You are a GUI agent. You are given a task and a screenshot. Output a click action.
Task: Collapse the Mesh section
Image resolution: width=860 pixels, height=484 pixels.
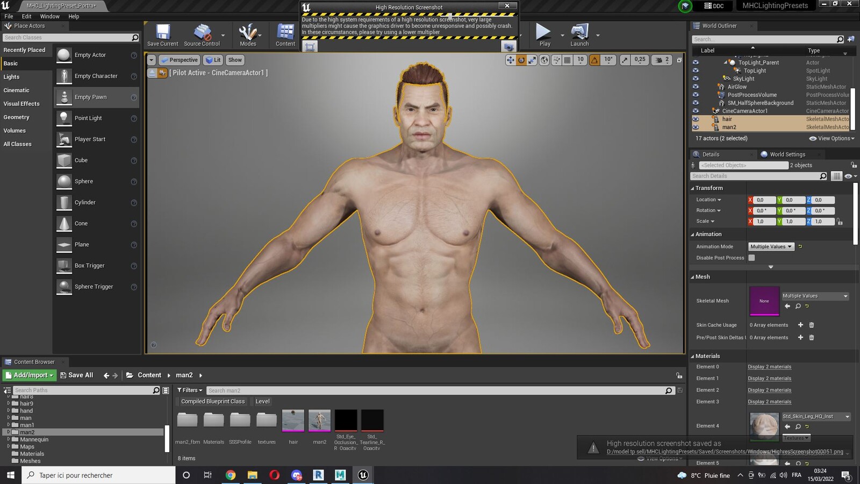[x=692, y=277]
